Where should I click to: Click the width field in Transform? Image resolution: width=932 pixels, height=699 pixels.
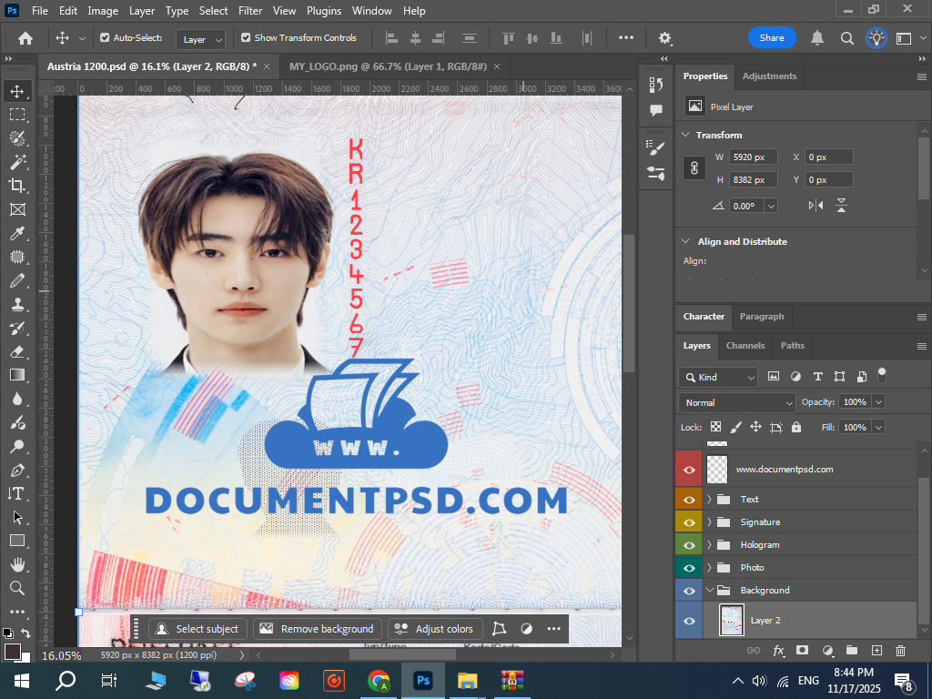coord(753,157)
